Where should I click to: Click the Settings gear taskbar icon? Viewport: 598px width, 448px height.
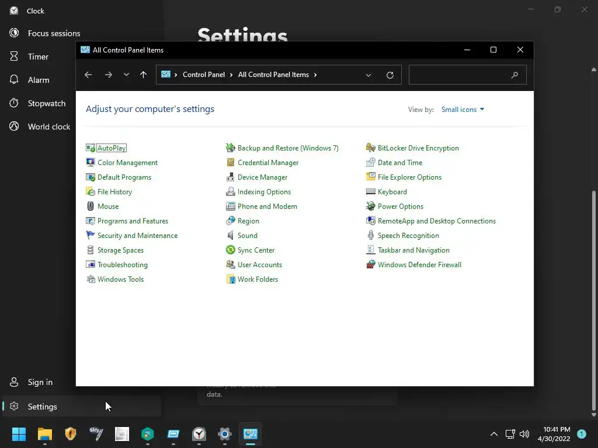coord(225,434)
